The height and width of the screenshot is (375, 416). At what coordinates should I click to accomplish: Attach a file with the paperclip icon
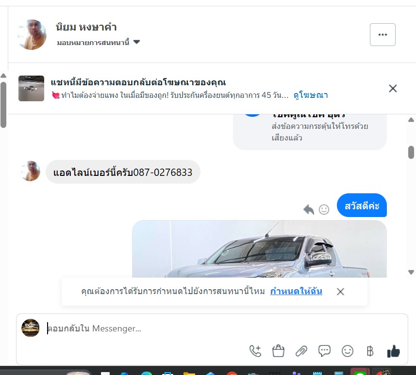(x=301, y=351)
